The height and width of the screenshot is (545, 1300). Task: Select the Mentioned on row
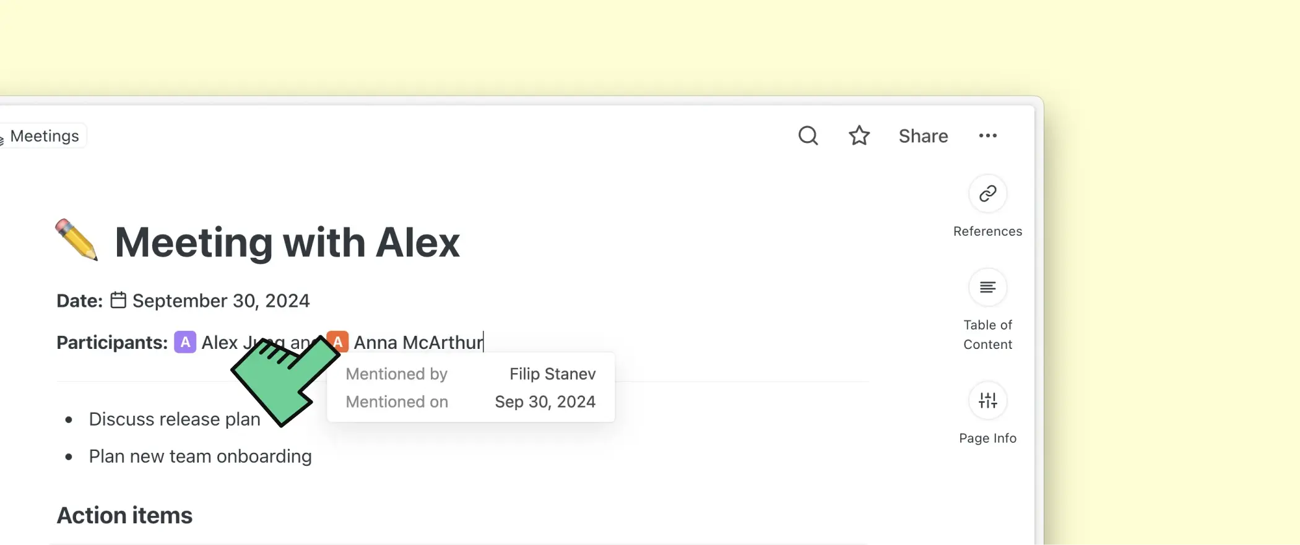397,401
